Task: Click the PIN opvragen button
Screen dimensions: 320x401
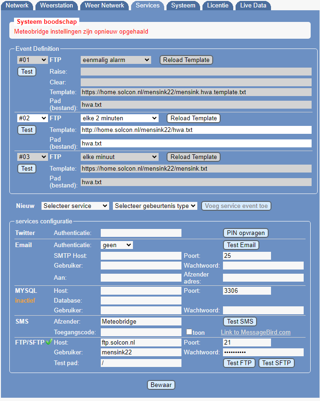Action: point(245,233)
